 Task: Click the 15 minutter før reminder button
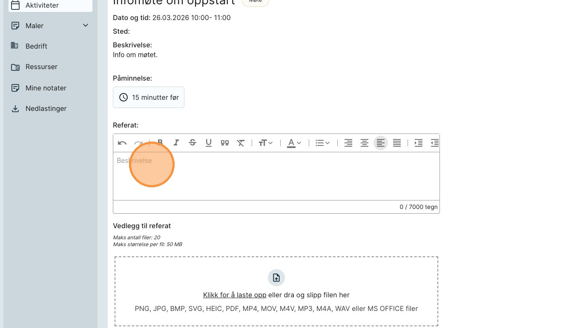(149, 97)
